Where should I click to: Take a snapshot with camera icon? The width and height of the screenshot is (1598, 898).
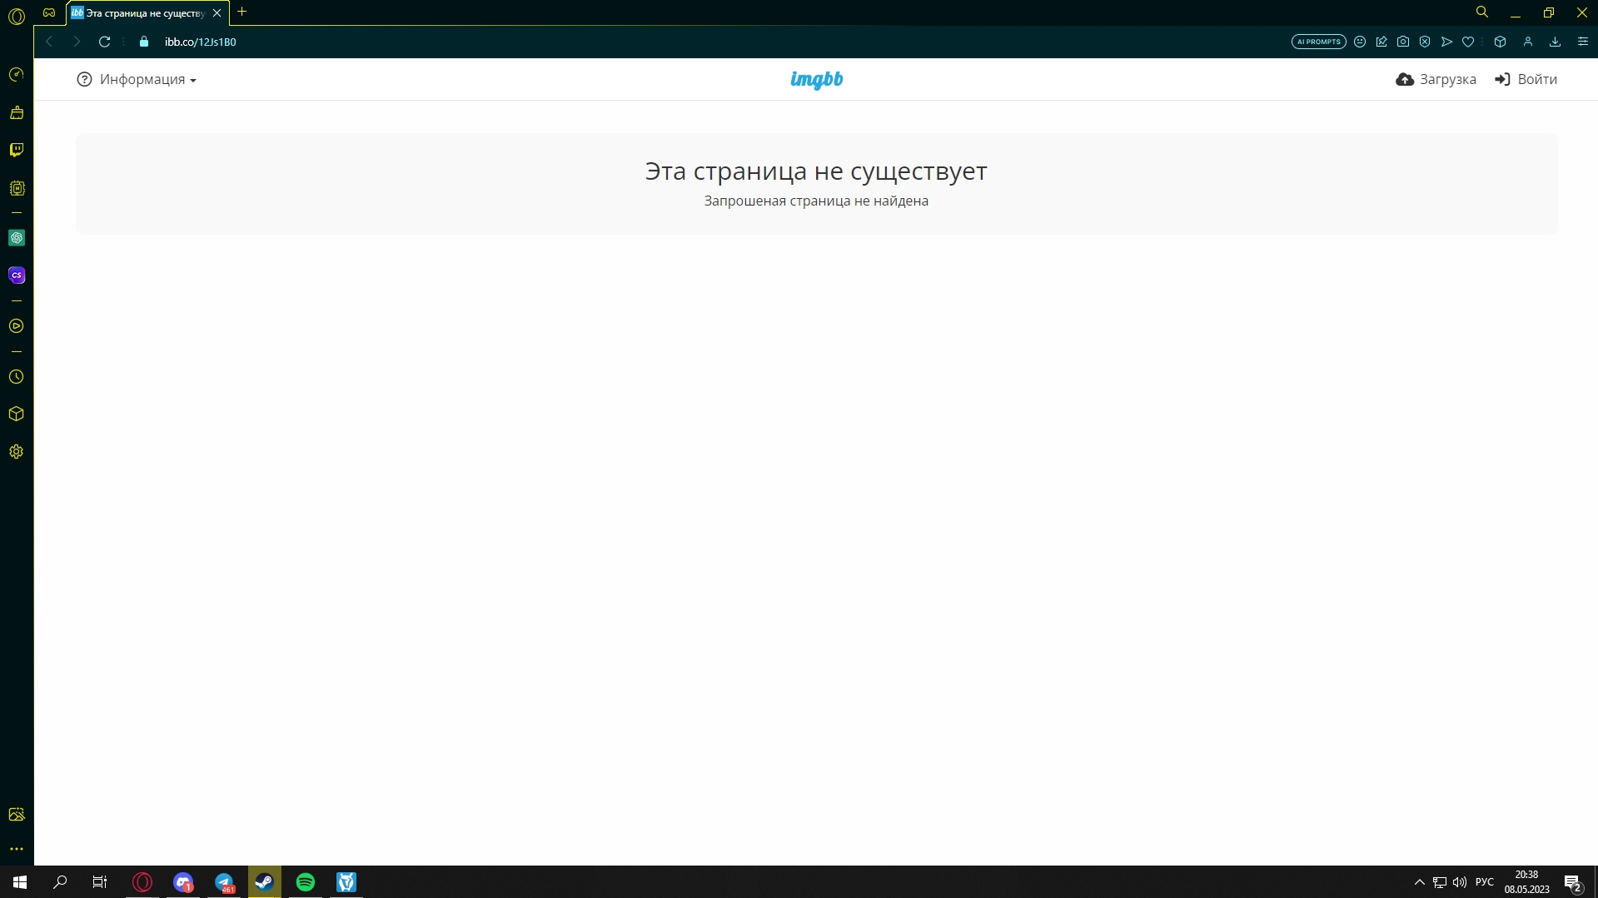click(1403, 42)
